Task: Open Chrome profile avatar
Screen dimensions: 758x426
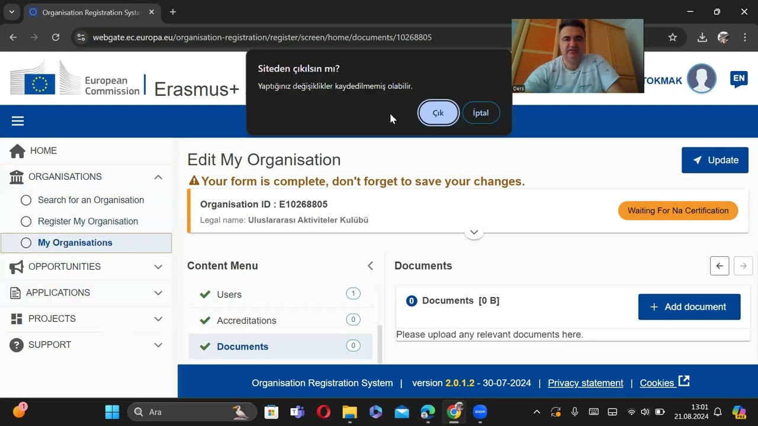Action: click(x=723, y=37)
